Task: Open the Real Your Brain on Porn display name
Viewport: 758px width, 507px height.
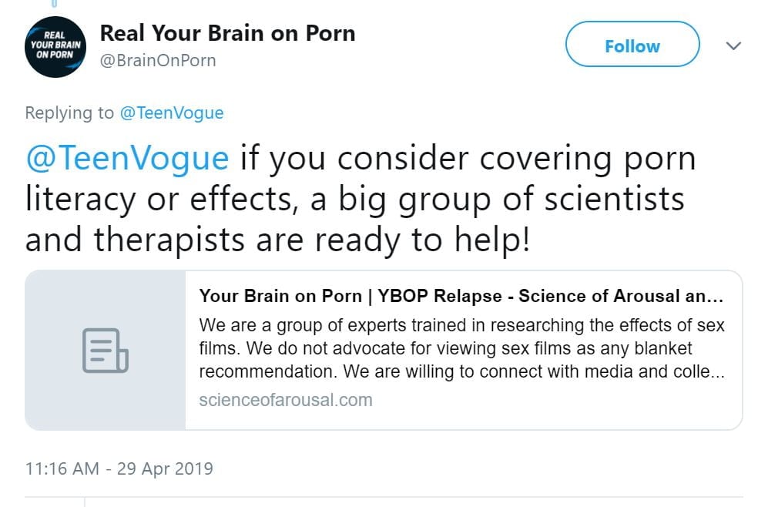Action: [228, 33]
